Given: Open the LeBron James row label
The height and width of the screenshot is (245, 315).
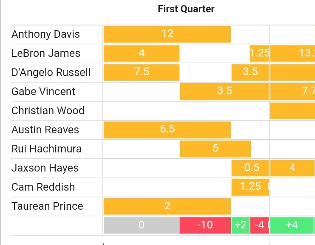Looking at the screenshot, I should (45, 54).
